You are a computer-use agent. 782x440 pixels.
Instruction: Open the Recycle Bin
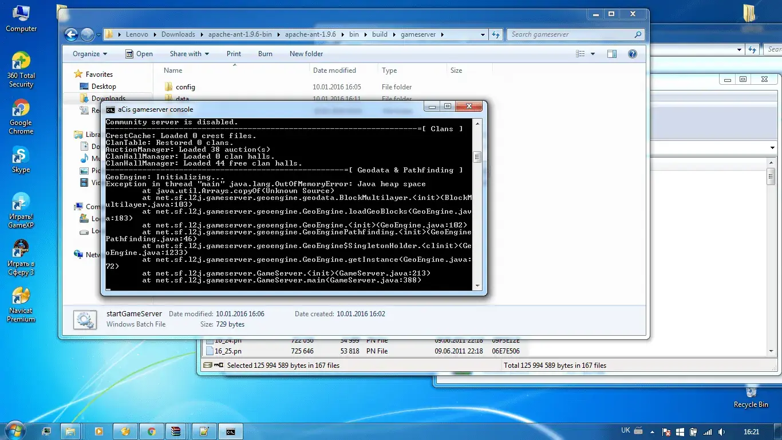751,395
